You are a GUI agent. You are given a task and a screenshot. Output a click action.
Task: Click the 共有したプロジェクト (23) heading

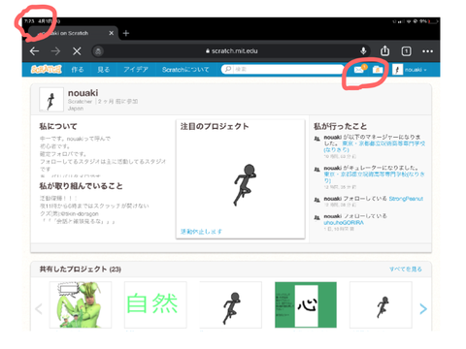coord(81,269)
